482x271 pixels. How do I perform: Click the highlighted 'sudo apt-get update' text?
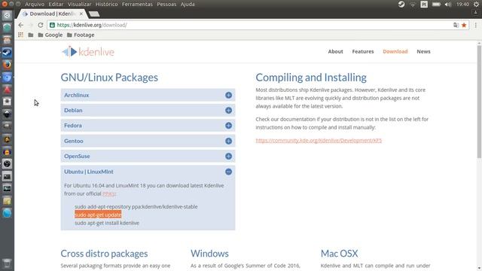click(x=98, y=215)
